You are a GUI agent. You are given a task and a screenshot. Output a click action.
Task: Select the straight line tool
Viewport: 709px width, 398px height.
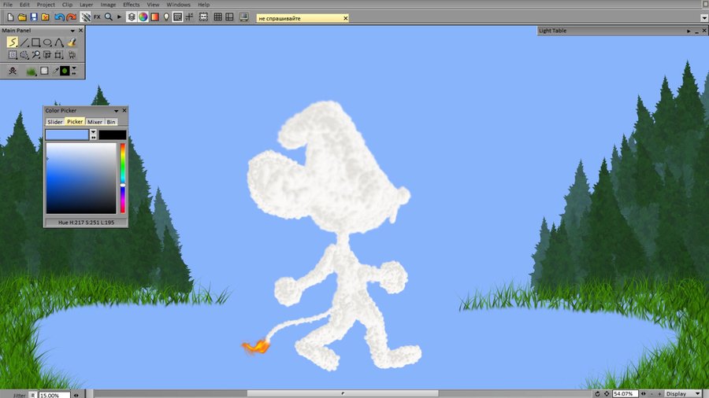point(24,42)
